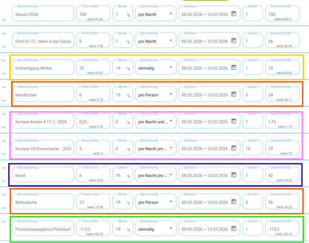
Task: Move Hund row up with chevron
Action: [4, 168]
